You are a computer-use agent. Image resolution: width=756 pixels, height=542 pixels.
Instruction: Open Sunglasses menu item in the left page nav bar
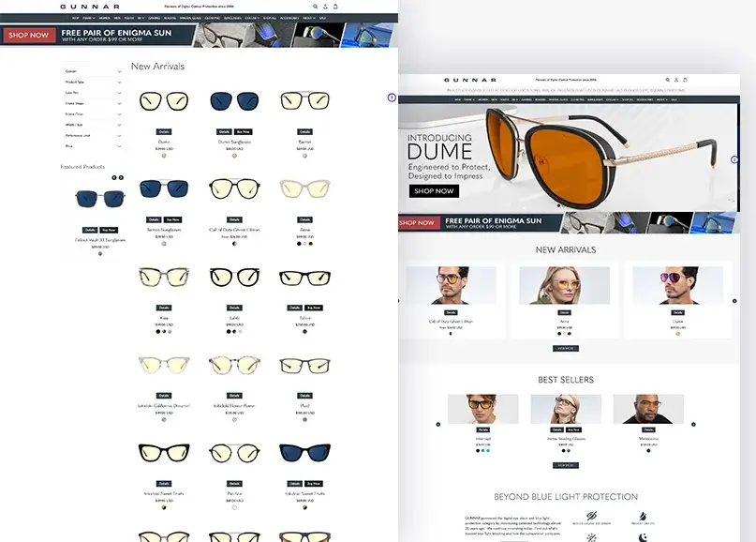[x=232, y=18]
